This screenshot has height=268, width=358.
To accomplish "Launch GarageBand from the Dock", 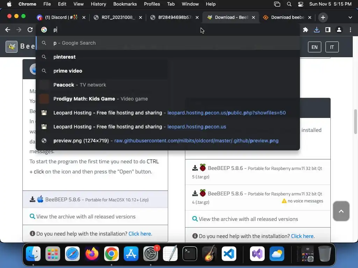I will pos(209,254).
